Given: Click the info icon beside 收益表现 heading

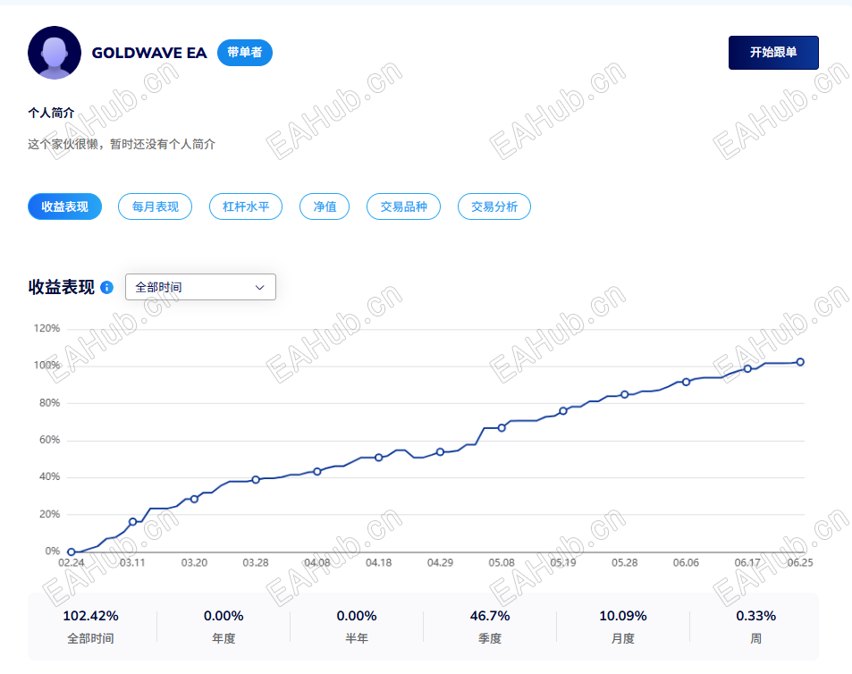Looking at the screenshot, I should pyautogui.click(x=107, y=287).
